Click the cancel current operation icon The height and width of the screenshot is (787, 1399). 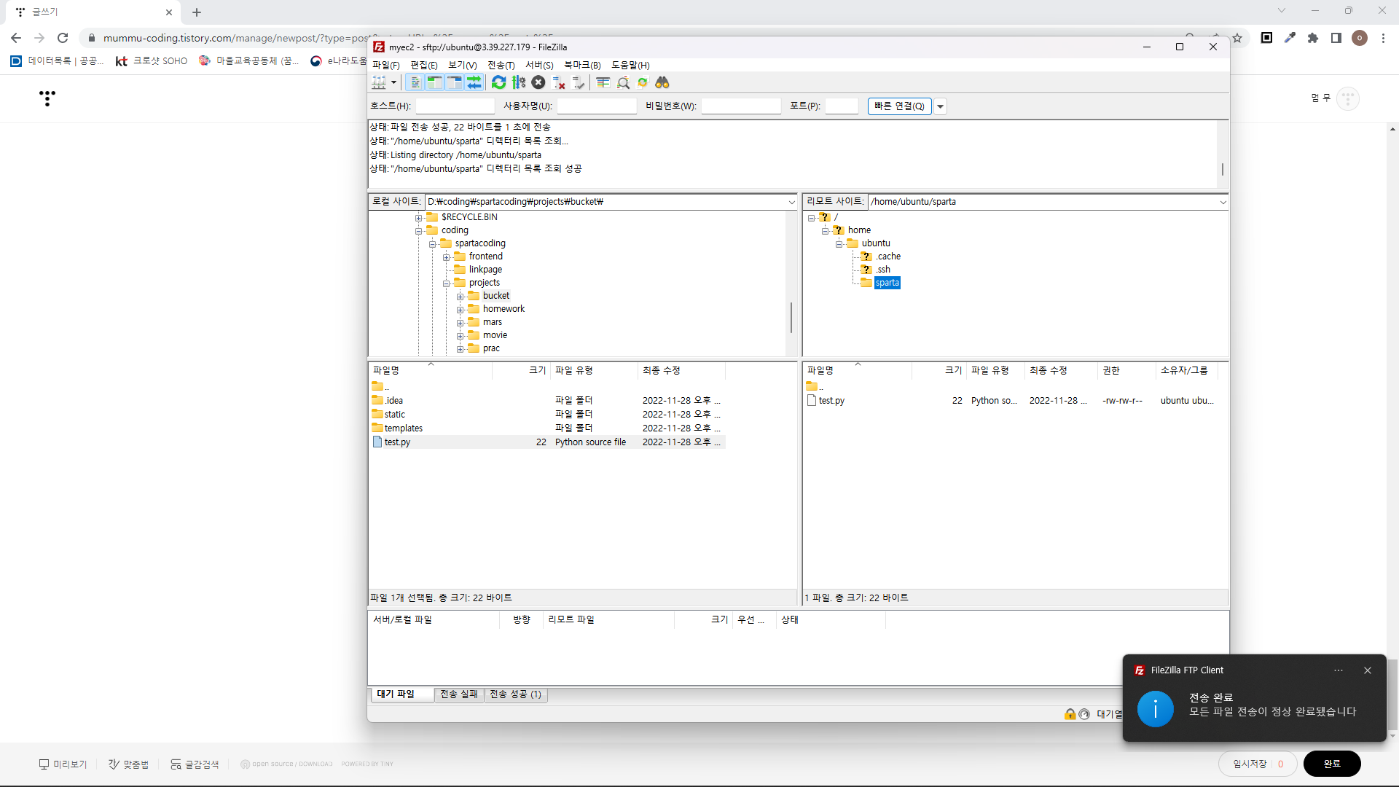pos(538,82)
